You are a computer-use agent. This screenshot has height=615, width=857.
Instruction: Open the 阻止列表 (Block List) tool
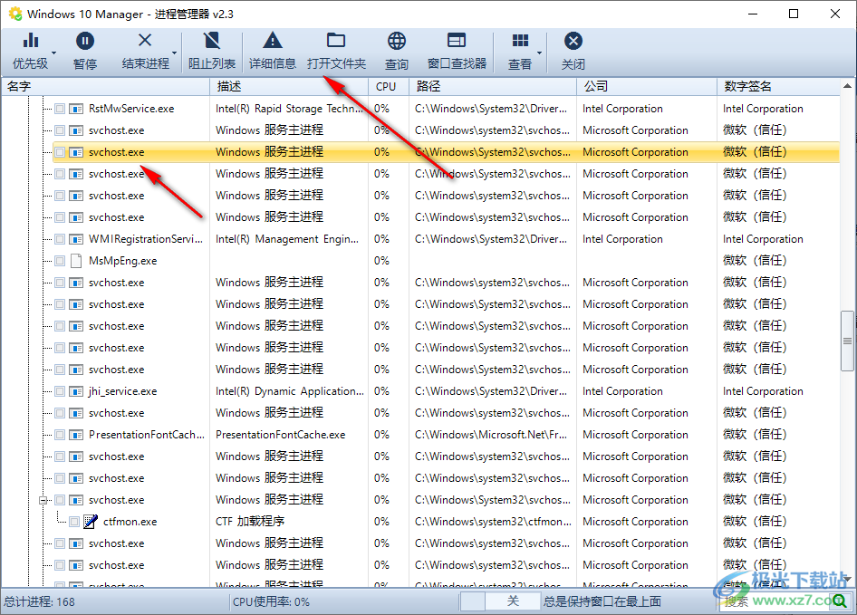click(211, 41)
